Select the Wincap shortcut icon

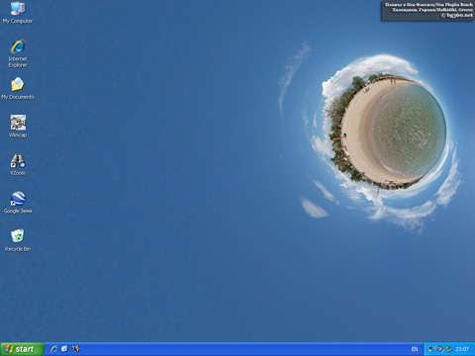pyautogui.click(x=18, y=127)
